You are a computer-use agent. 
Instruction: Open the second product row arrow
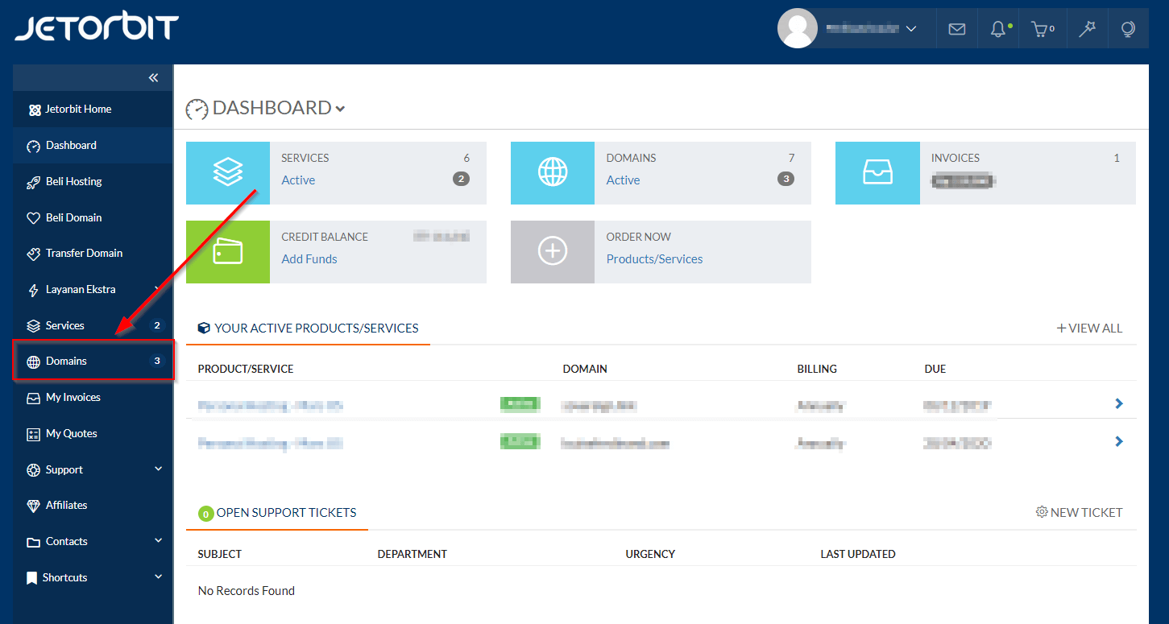coord(1119,441)
